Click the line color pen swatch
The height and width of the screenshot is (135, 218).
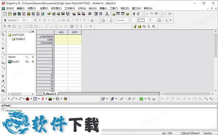111,20
